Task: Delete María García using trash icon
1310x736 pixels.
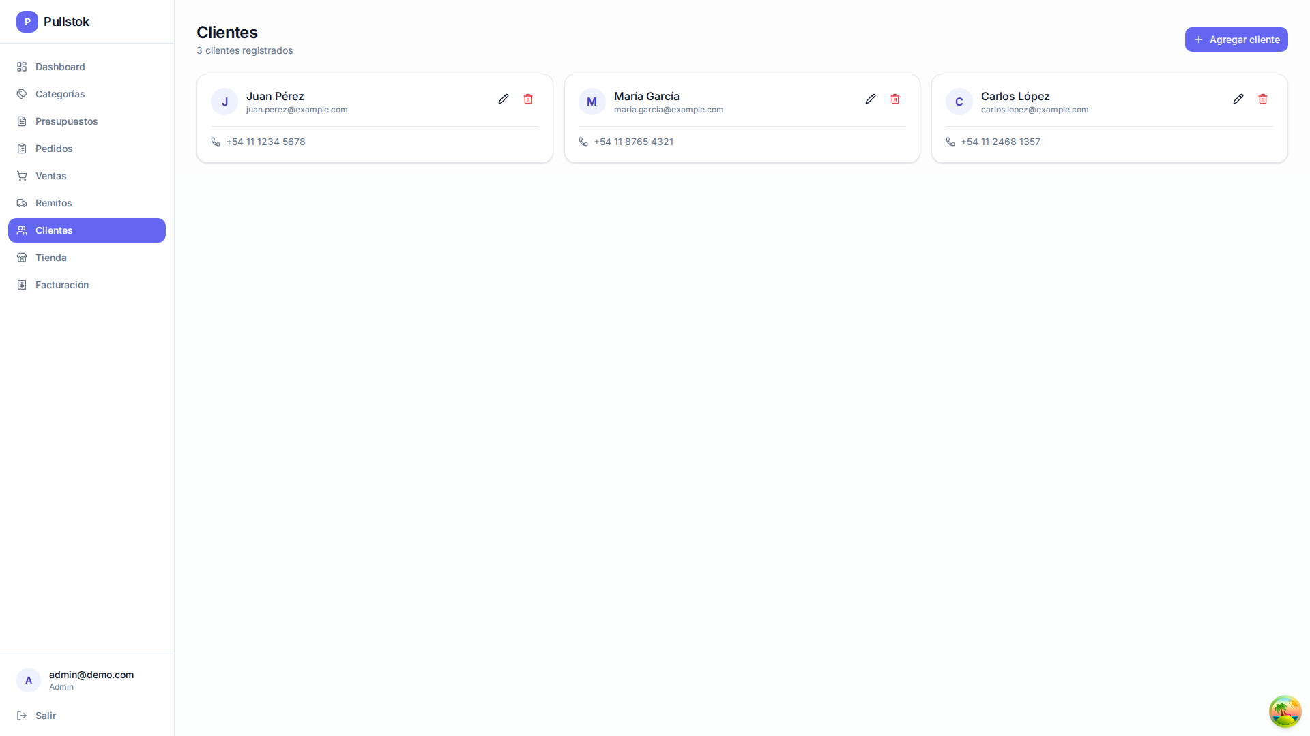Action: coord(895,99)
